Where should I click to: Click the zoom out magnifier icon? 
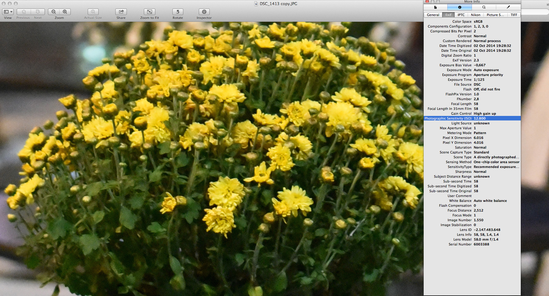pyautogui.click(x=54, y=12)
